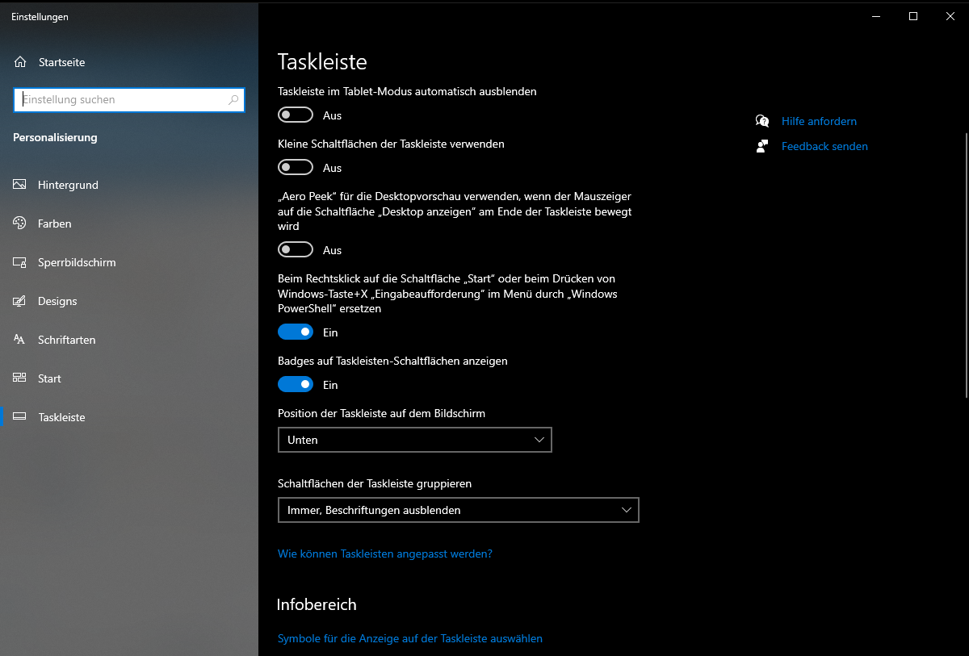Click the Start menu settings icon
The image size is (969, 656).
tap(20, 378)
